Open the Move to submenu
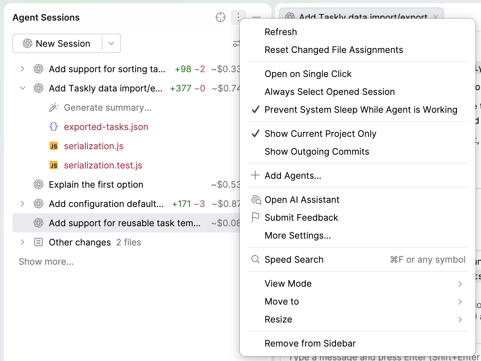Image resolution: width=481 pixels, height=361 pixels. click(x=358, y=302)
